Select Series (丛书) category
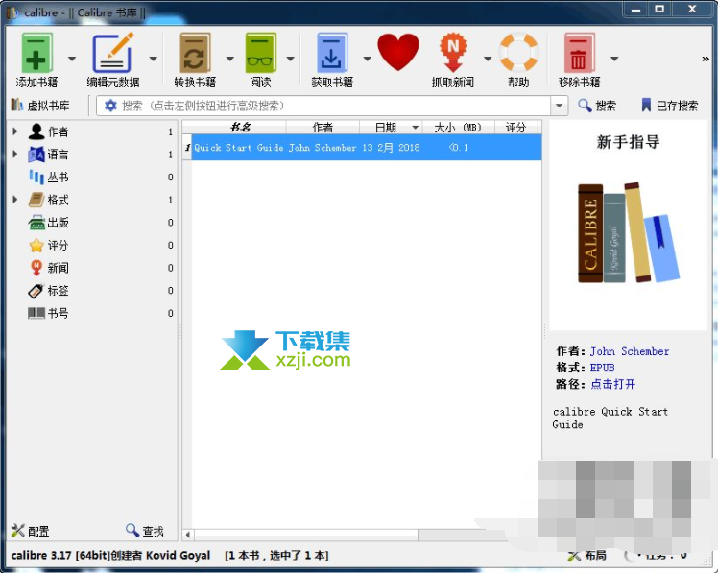Screen dimensions: 718x573 (x=48, y=178)
